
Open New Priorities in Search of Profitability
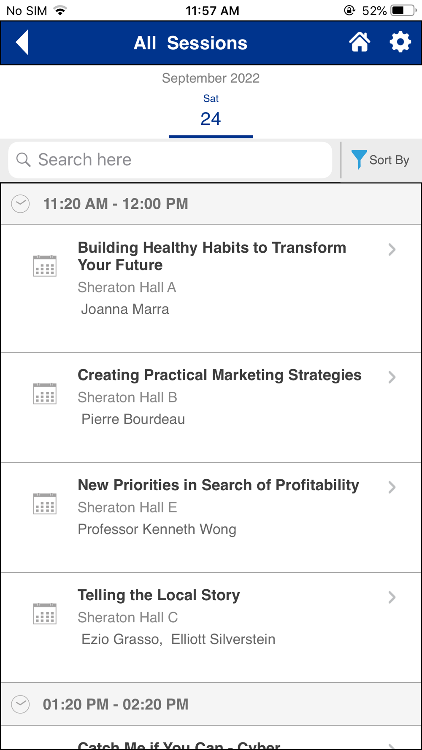tap(219, 485)
